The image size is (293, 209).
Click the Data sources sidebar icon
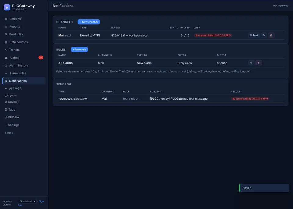tap(6, 42)
